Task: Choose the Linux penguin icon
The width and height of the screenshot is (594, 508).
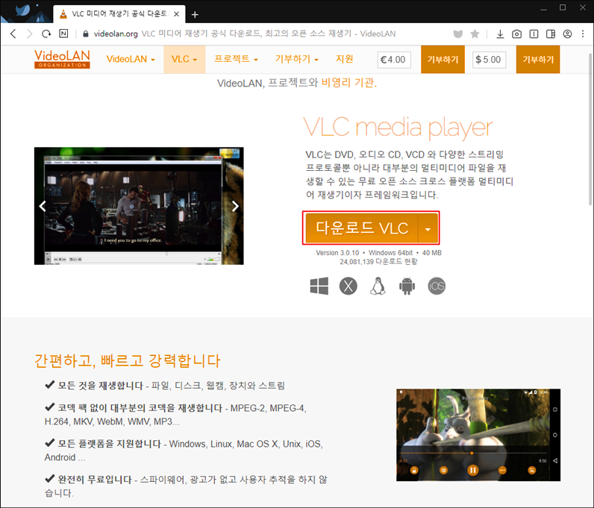Action: tap(378, 286)
